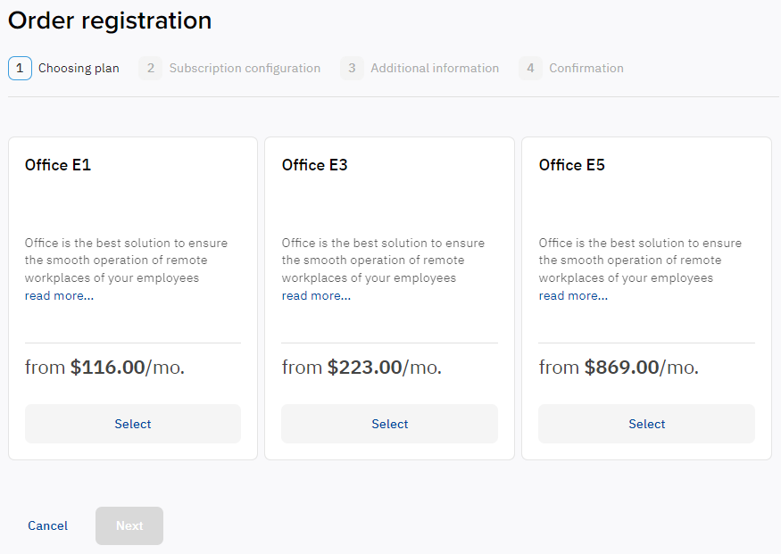The image size is (781, 554).
Task: Click the Order registration heading
Action: tap(109, 20)
